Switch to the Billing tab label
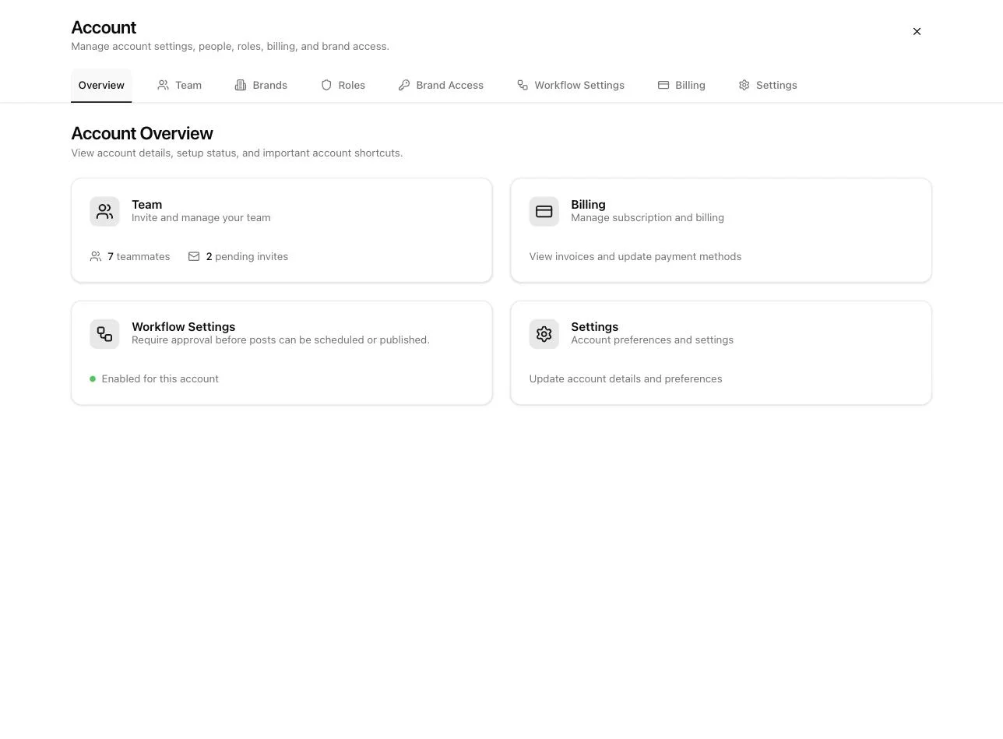Image resolution: width=1003 pixels, height=739 pixels. click(x=690, y=85)
